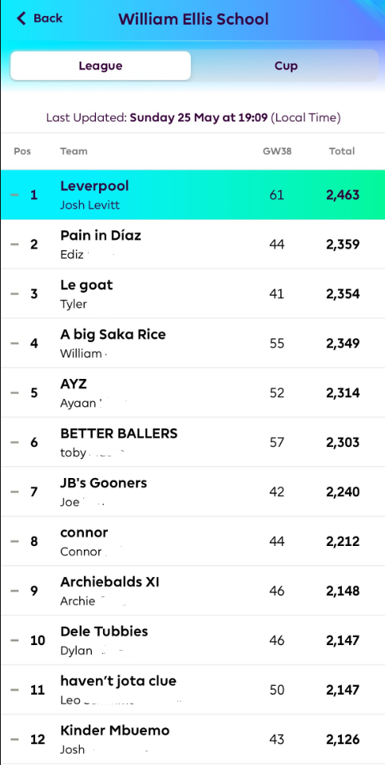Screen dimensions: 385x765
Task: Open the Kinder Mbuemo team
Action: pos(192,739)
